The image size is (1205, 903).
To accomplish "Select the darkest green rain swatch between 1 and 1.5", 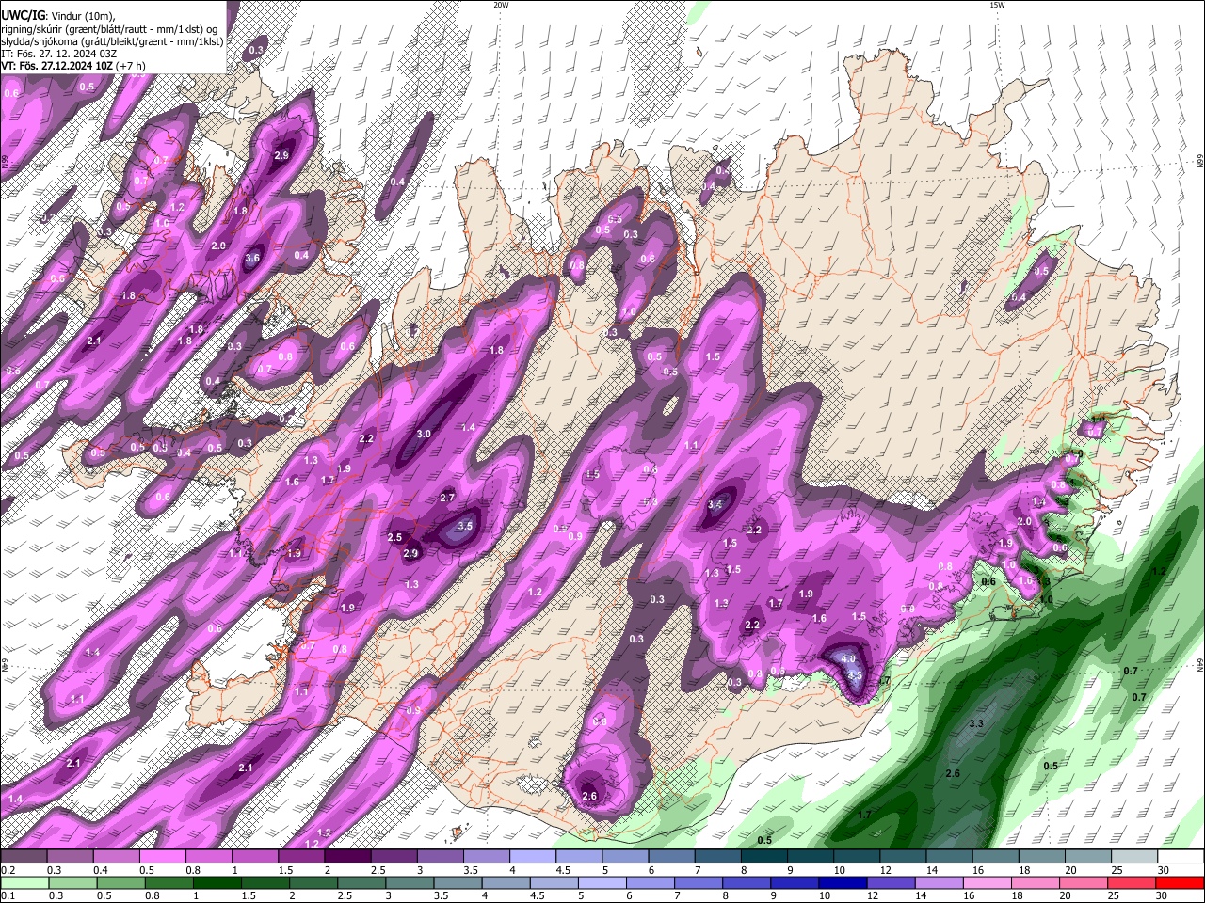I will (217, 882).
